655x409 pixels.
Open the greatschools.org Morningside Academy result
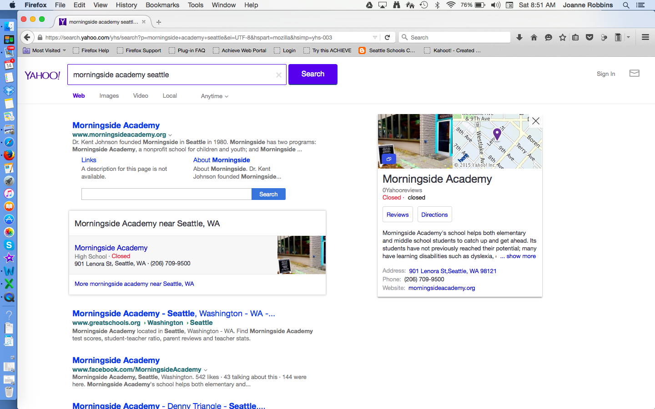[174, 314]
